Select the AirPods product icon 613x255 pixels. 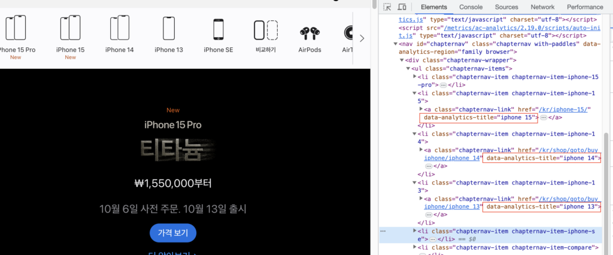[x=309, y=34]
